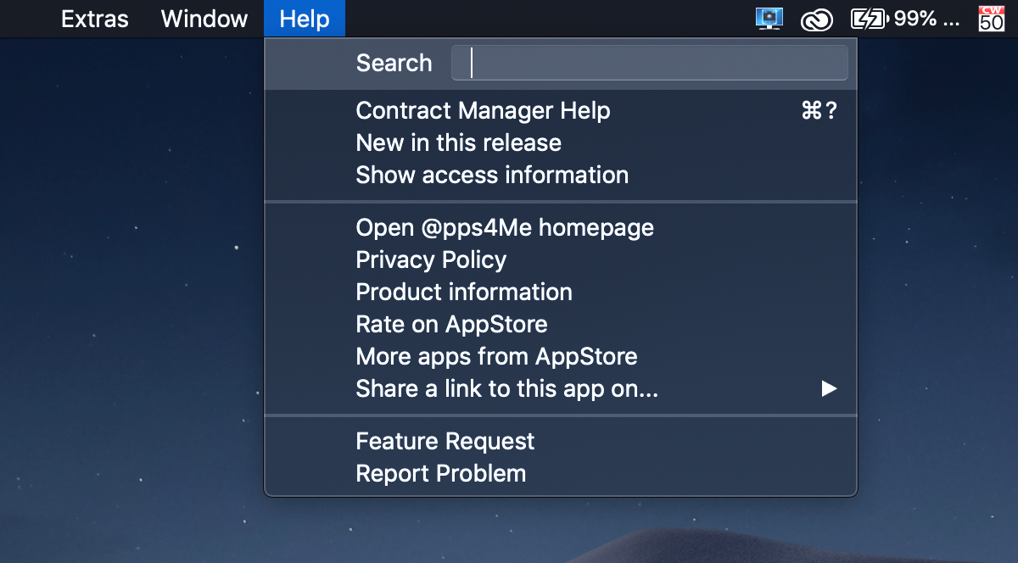
Task: Choose Rate on AppStore
Action: point(561,325)
